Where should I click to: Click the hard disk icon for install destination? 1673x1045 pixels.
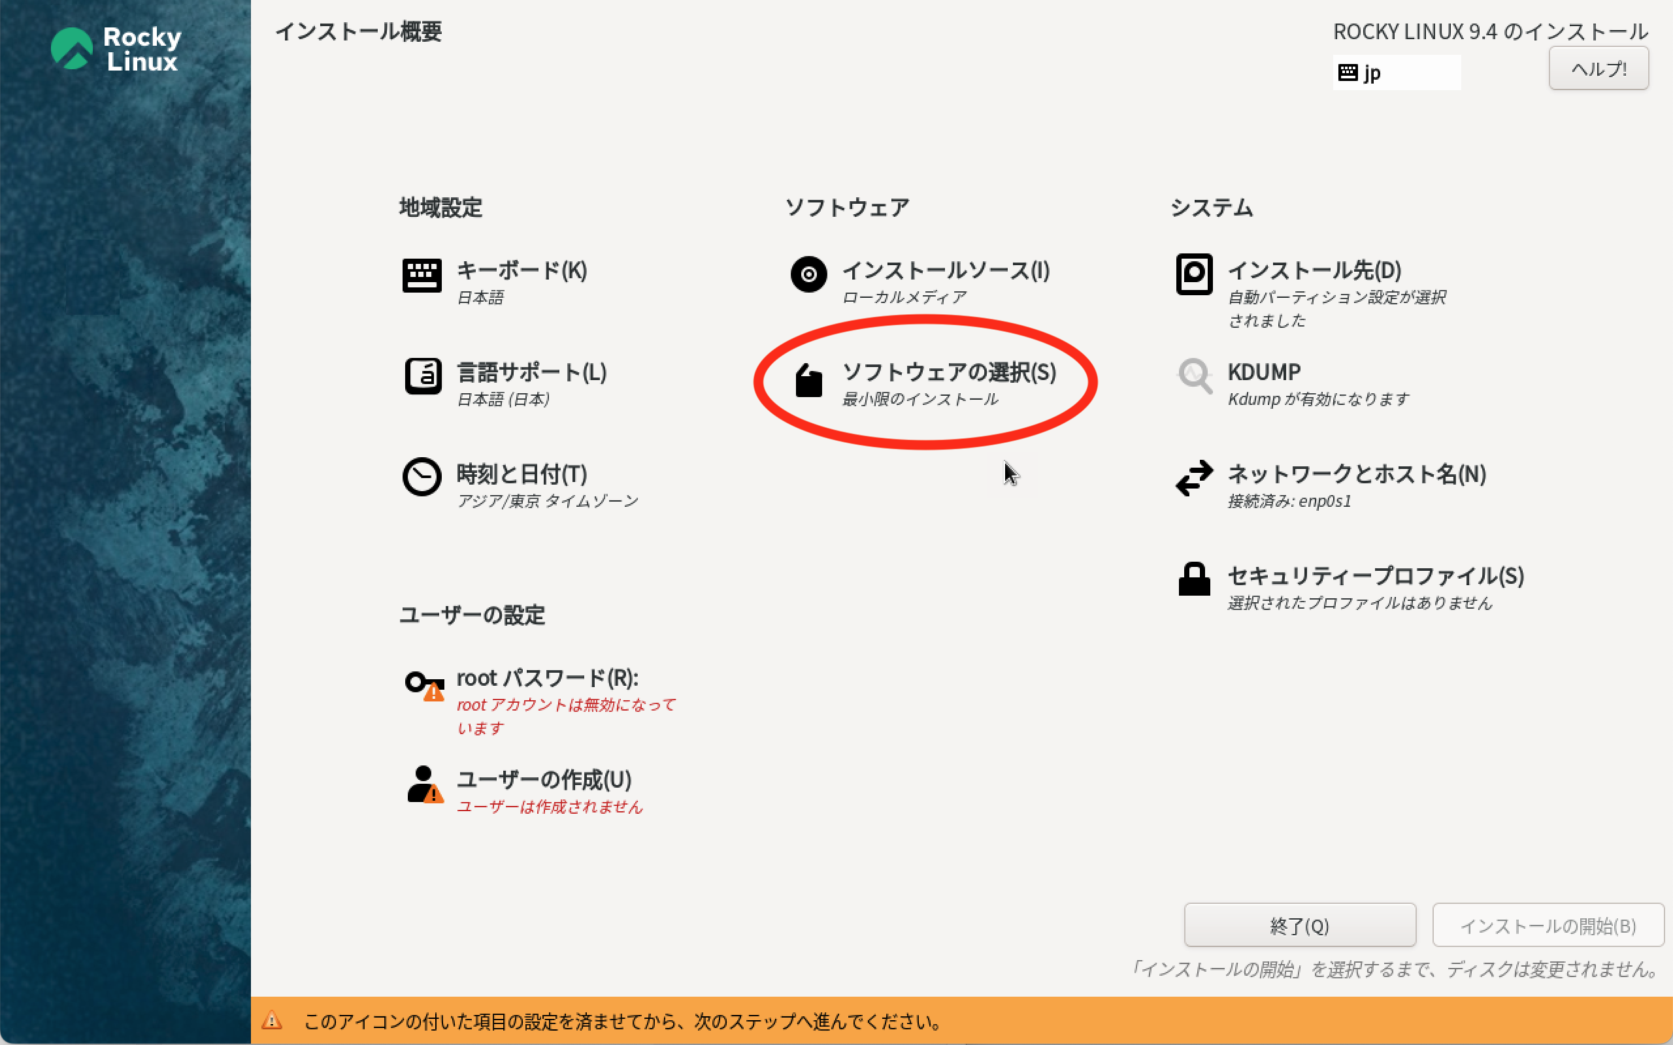click(x=1194, y=274)
